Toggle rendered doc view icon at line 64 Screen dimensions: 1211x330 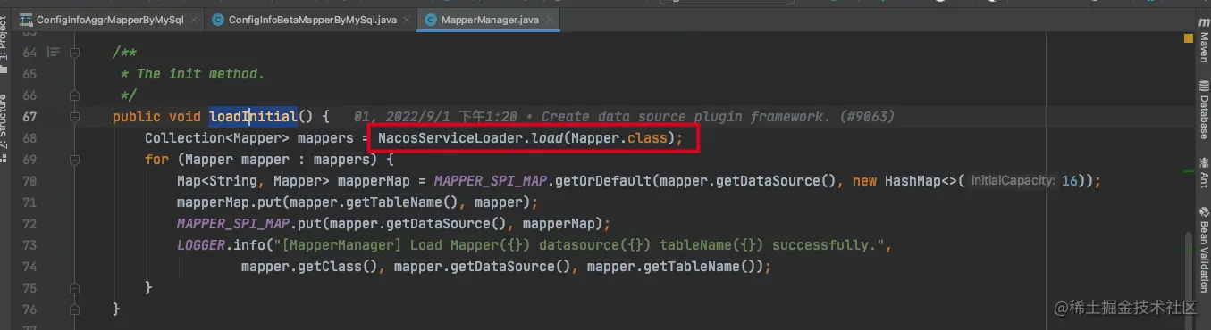tap(53, 54)
